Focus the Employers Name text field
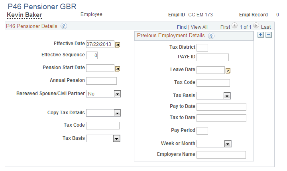 pyautogui.click(x=221, y=155)
